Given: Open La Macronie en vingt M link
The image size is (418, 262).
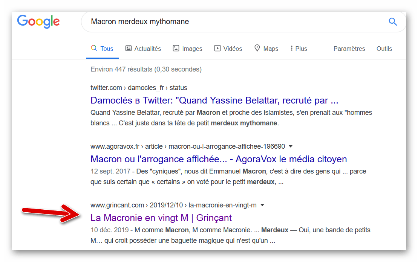Looking at the screenshot, I should pos(161,218).
